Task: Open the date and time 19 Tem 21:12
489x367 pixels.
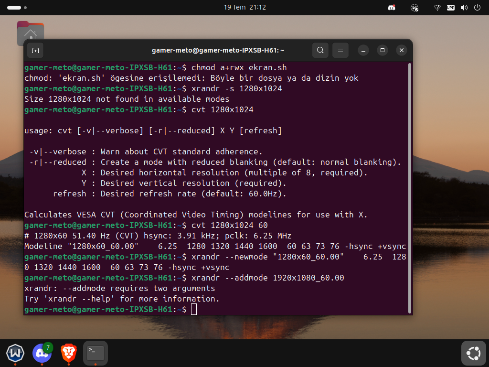Action: tap(245, 8)
